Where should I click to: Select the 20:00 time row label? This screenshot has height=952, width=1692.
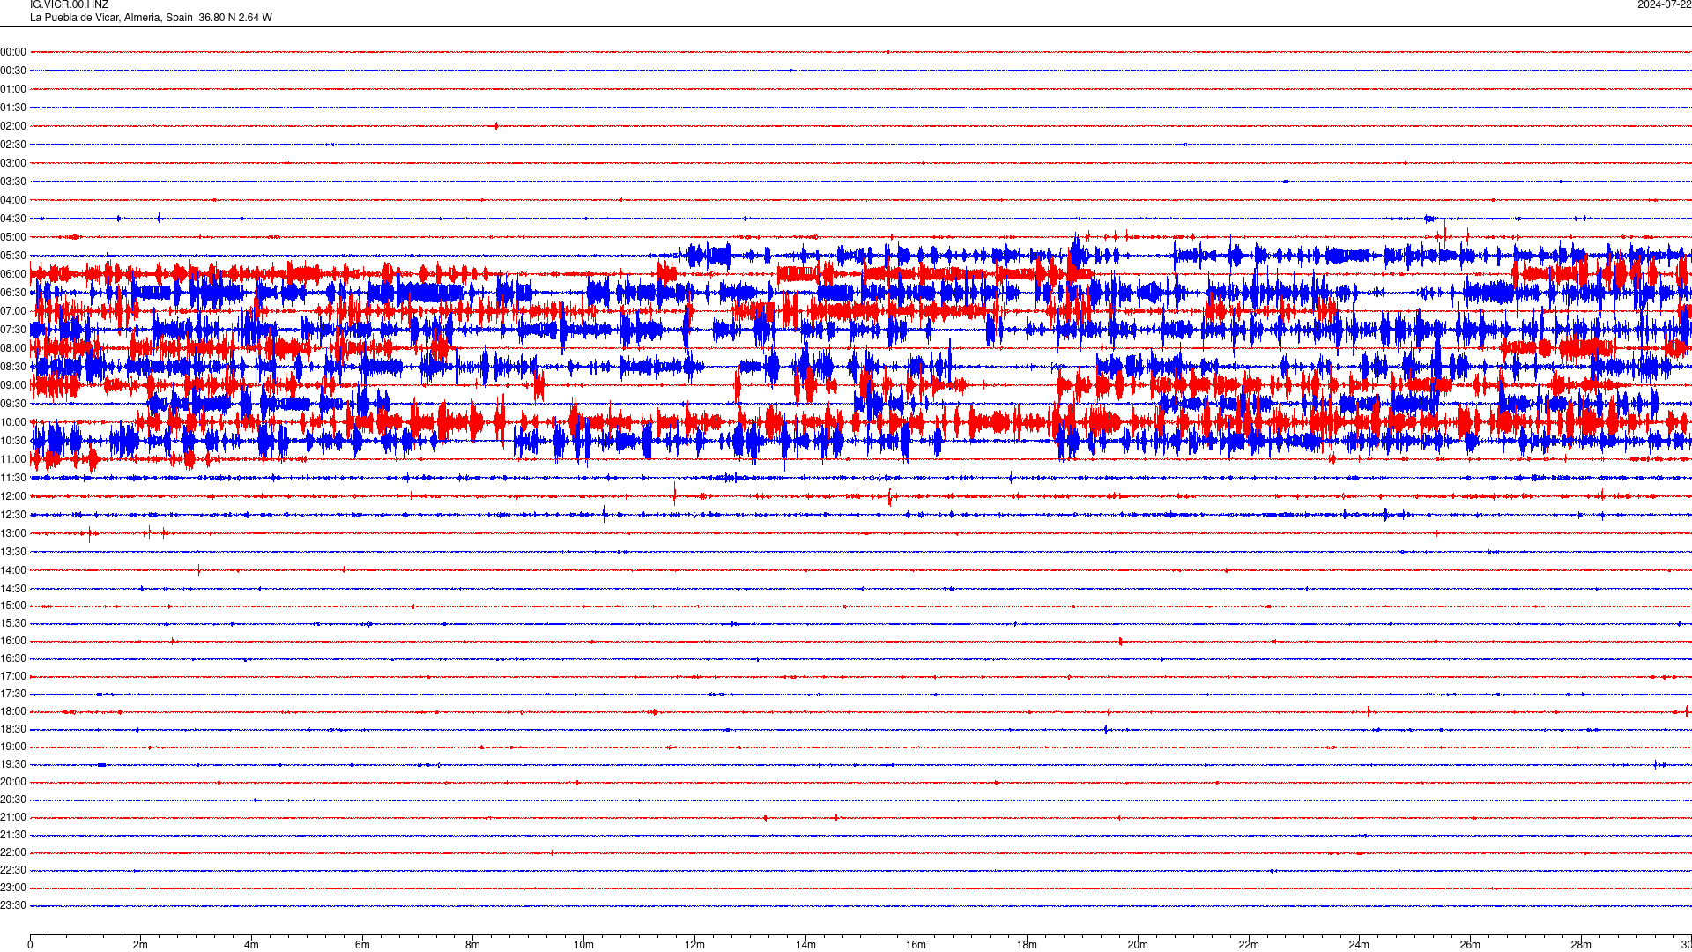[x=13, y=782]
